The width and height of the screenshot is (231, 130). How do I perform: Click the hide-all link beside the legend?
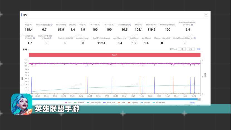192,103
